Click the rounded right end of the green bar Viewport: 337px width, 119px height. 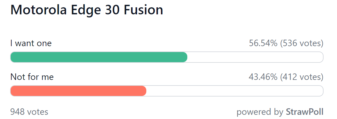click(x=185, y=57)
